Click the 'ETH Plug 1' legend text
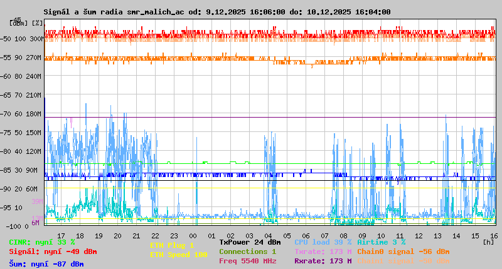Viewport: 502px width, 269px height. pos(172,246)
